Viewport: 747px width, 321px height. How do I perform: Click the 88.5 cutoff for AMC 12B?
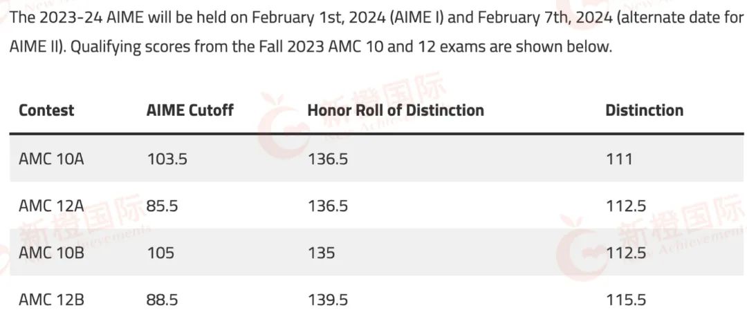pyautogui.click(x=162, y=300)
